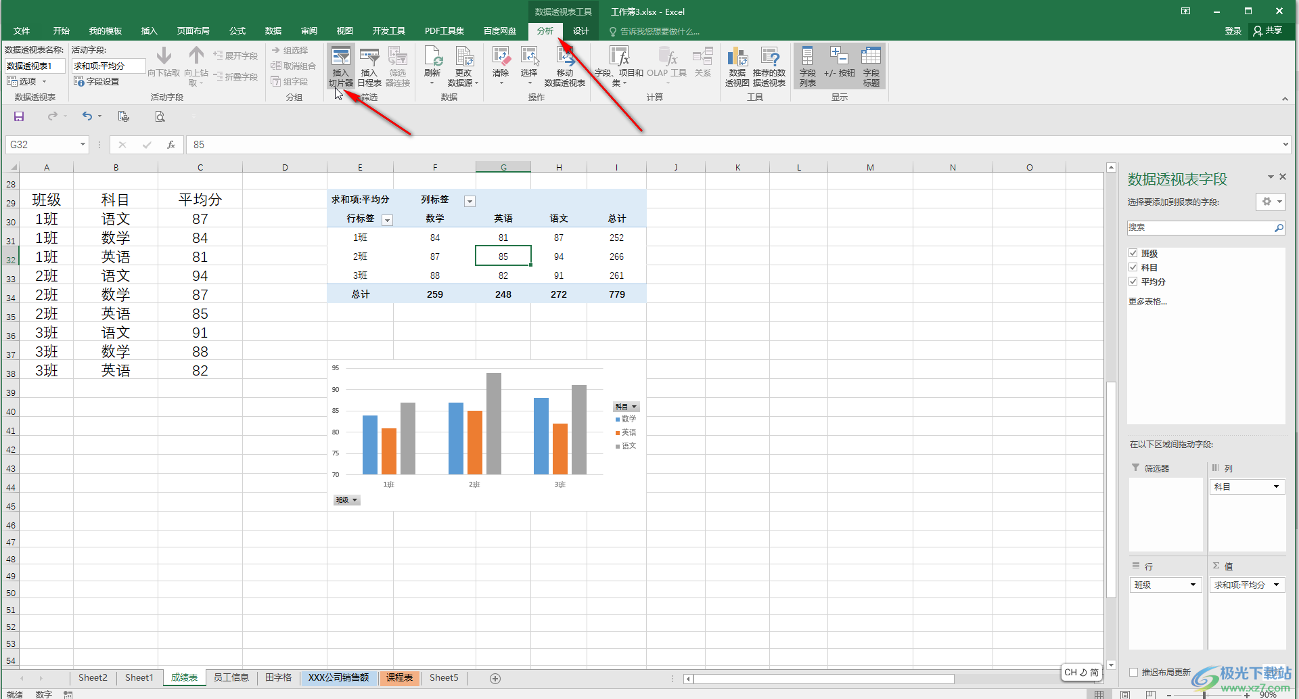Switch to Normal view in status bar
1299x699 pixels.
coord(1099,694)
